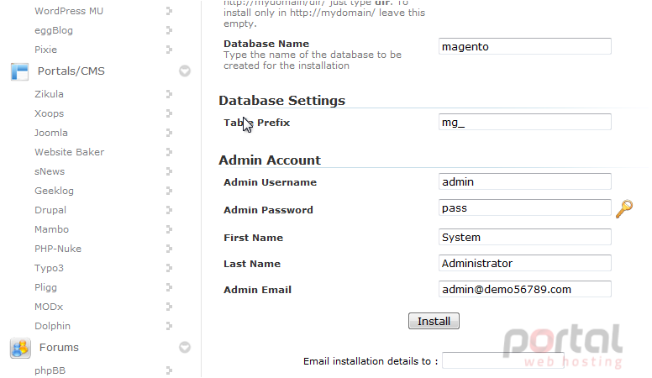Viewport: 652px width, 378px height.
Task: Open MODx script page
Action: (x=49, y=307)
